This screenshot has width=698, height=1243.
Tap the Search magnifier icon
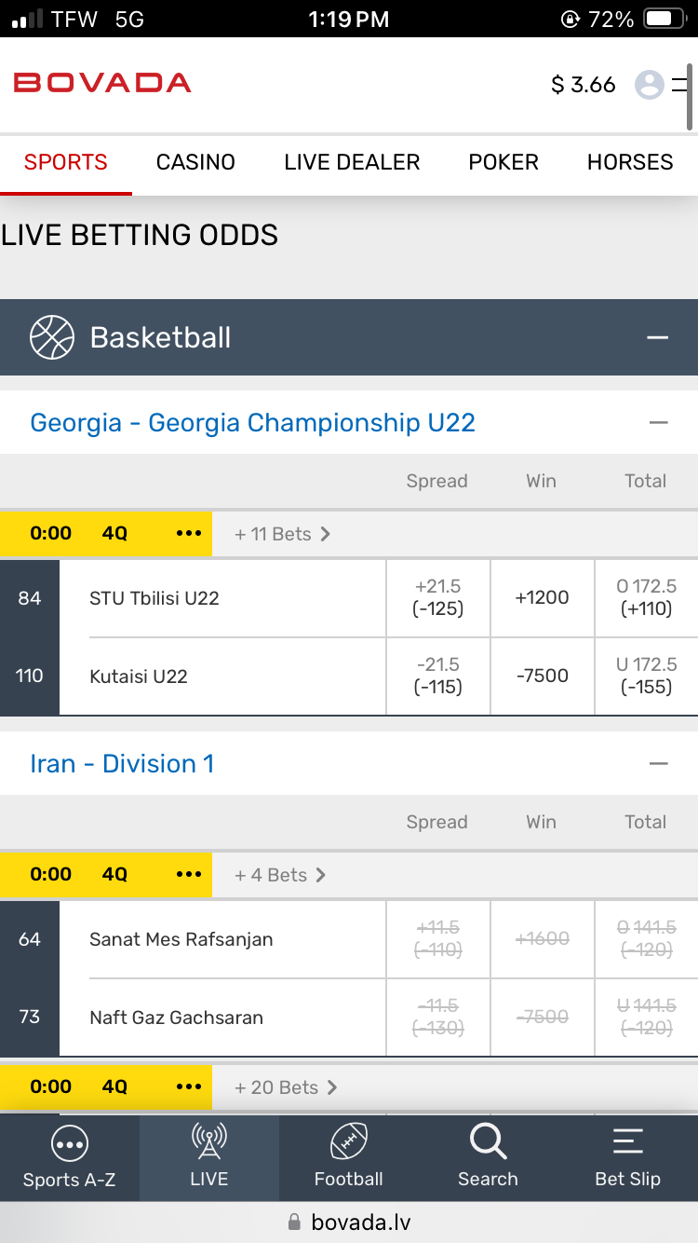488,1142
